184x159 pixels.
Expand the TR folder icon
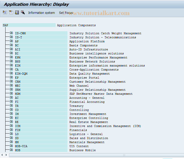pos(11,105)
